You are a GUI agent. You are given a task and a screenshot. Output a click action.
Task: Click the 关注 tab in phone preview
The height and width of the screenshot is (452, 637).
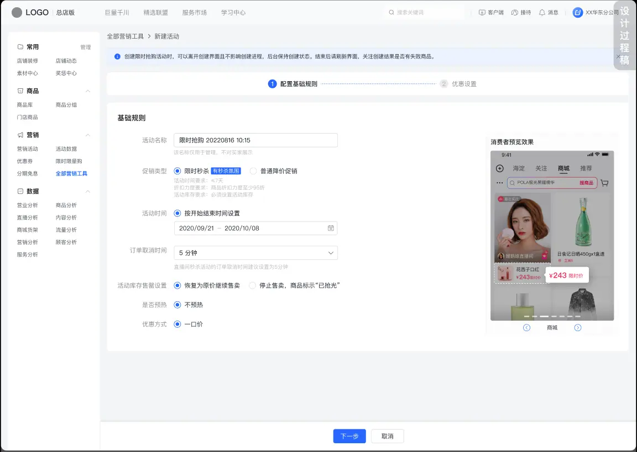coord(541,168)
